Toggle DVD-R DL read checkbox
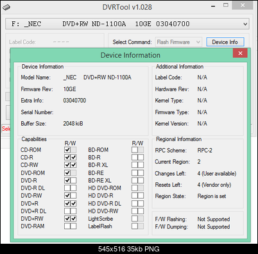258x254 pixels. click(67, 188)
